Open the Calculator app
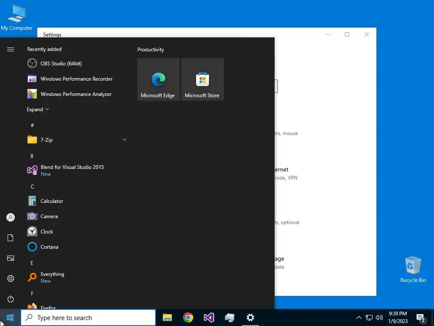The height and width of the screenshot is (326, 434). (77, 201)
